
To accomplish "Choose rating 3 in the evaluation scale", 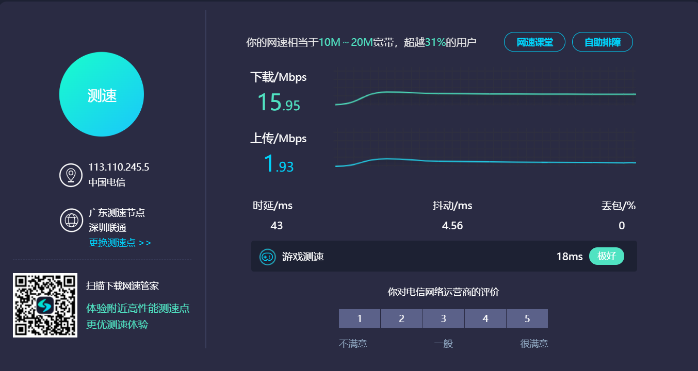I will [443, 319].
